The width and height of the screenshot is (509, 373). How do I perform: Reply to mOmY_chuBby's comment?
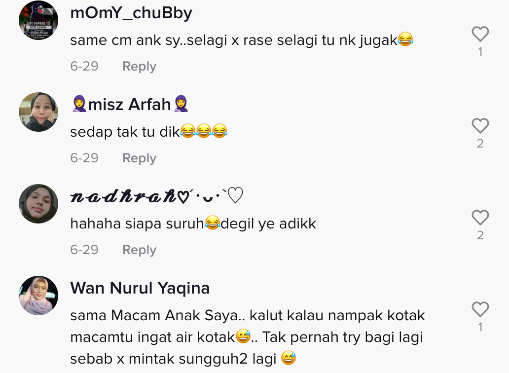point(139,66)
